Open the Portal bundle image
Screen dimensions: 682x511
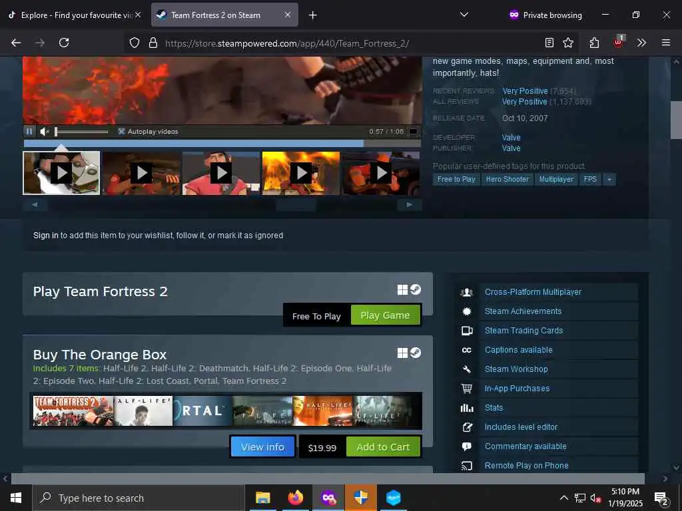(202, 411)
